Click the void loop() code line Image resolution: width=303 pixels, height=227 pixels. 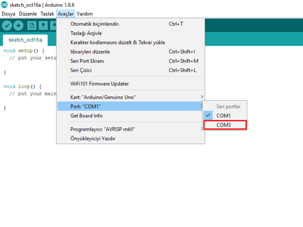point(22,86)
